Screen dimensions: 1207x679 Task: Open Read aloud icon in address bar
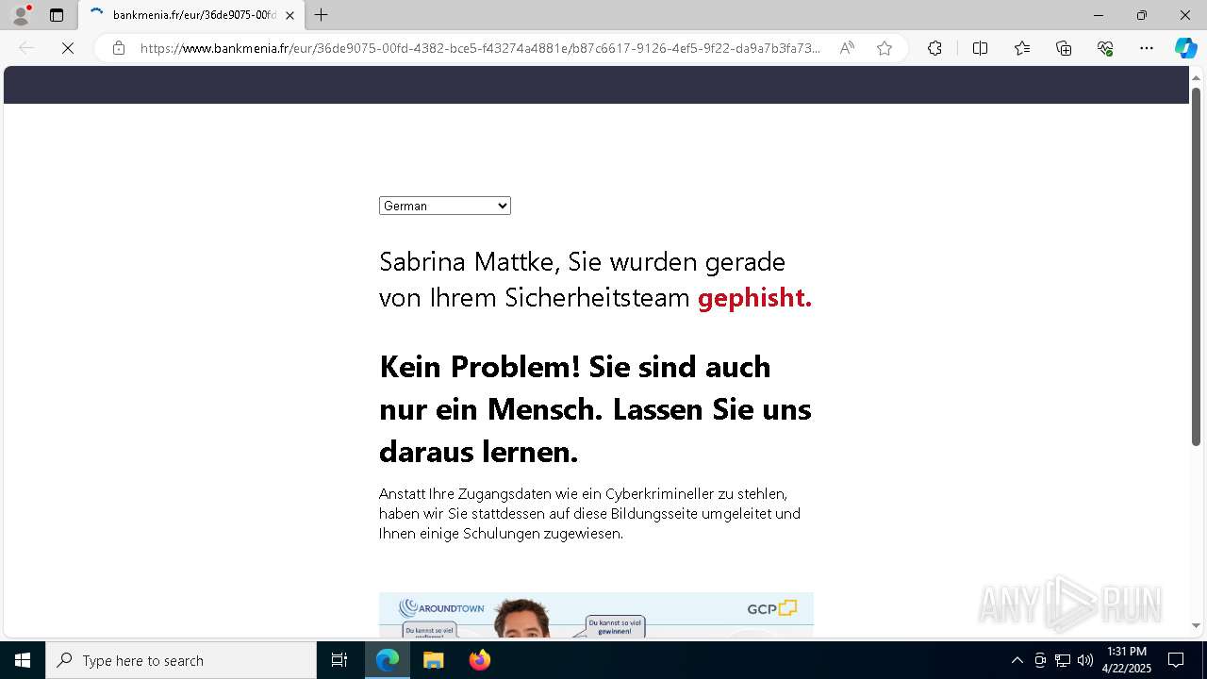847,48
